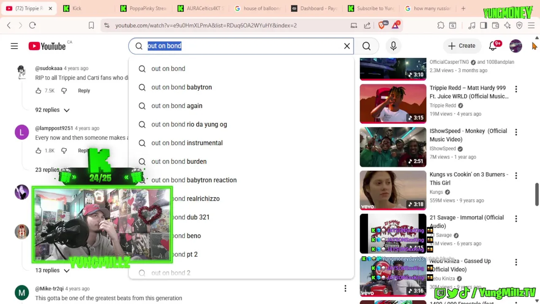Select suggestion 'out on bond rio da yung og'
Screen dimensions: 540x304
241,124
